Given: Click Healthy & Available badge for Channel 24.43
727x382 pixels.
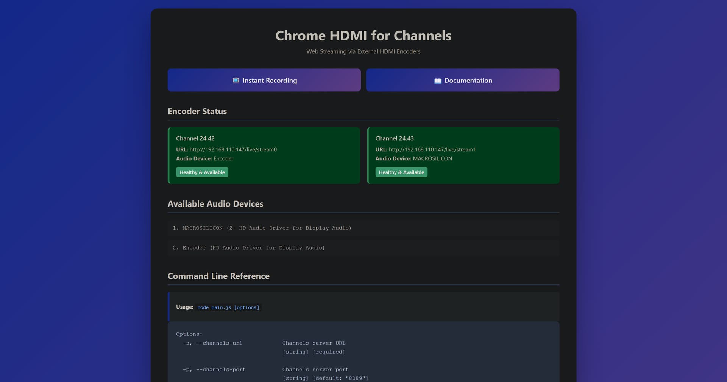Looking at the screenshot, I should coord(401,172).
